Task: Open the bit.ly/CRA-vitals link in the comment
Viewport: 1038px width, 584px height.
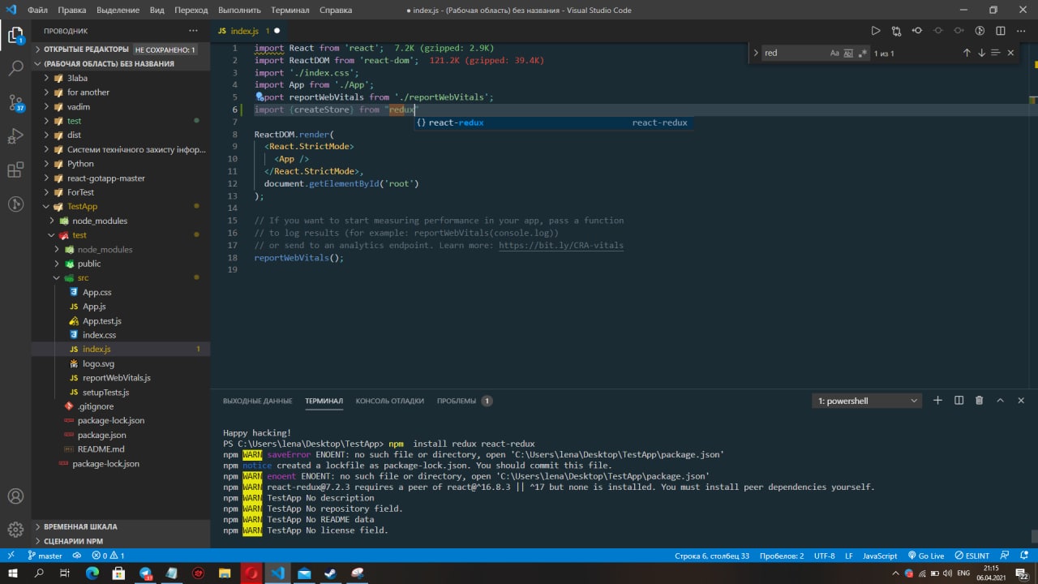Action: point(561,245)
